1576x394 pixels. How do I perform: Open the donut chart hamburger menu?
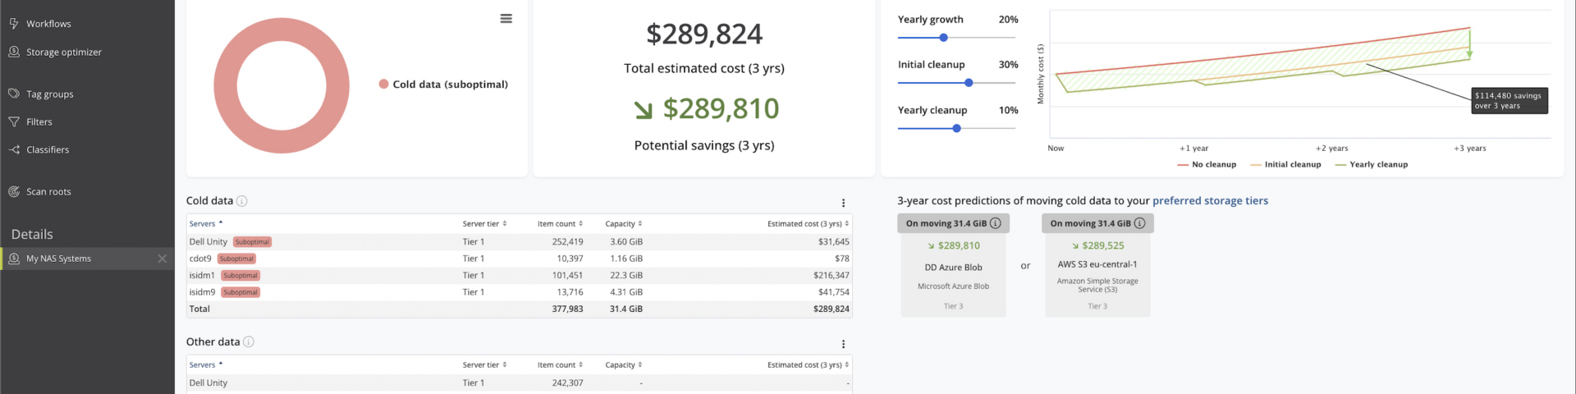point(506,19)
